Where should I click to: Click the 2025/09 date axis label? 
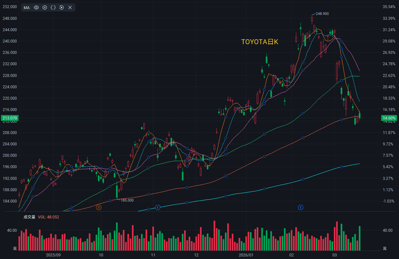(53, 255)
